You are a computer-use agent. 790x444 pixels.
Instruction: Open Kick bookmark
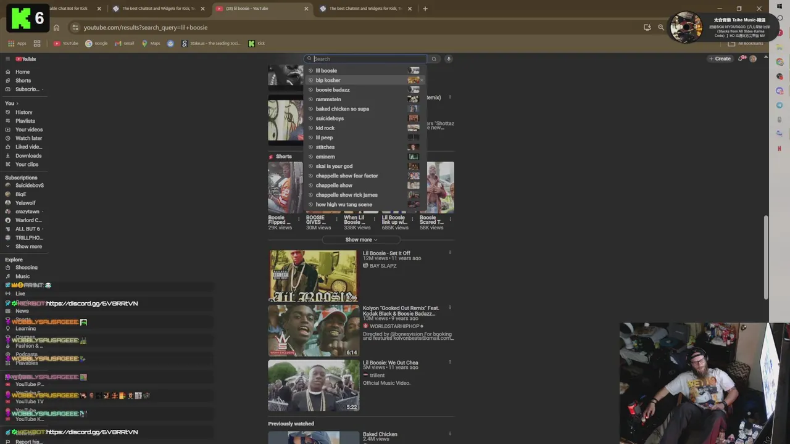256,44
